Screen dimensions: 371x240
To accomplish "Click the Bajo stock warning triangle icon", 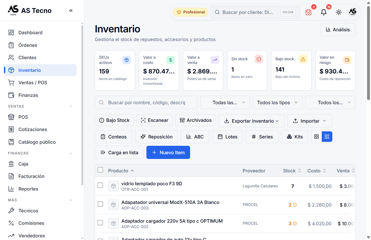I will point(303,59).
